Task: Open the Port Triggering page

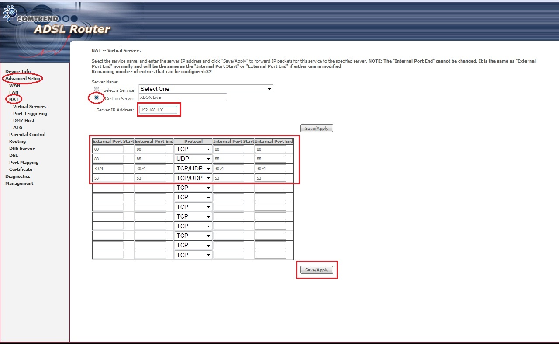Action: pyautogui.click(x=30, y=113)
